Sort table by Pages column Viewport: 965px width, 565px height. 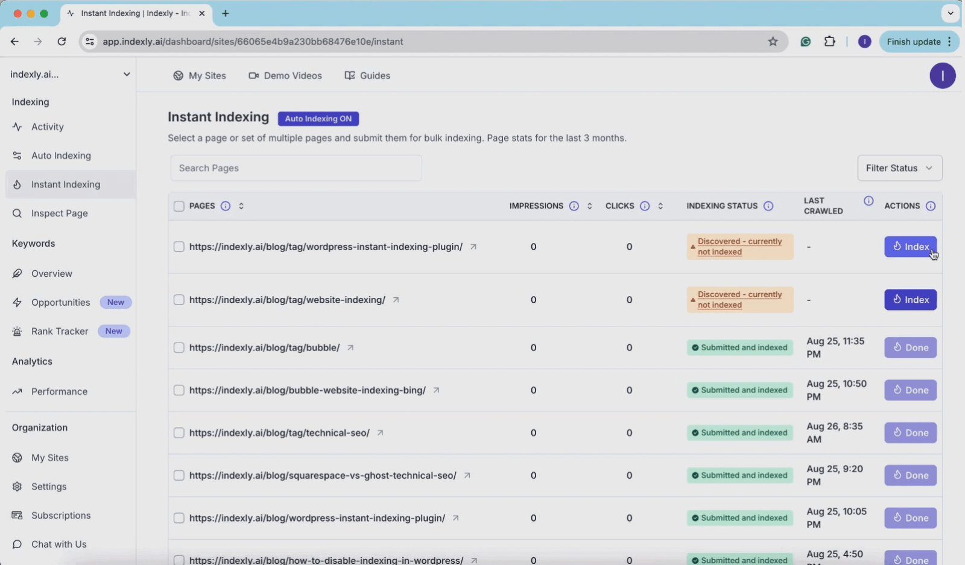click(241, 206)
